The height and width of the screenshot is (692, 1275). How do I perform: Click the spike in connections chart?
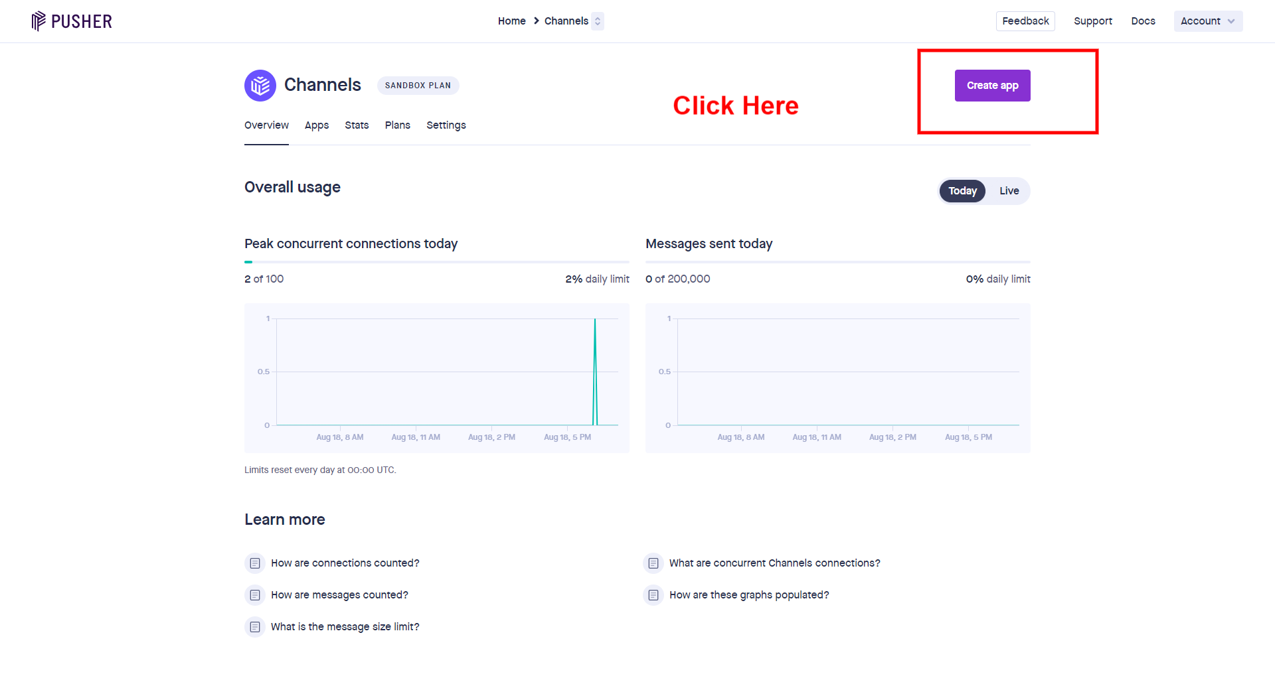coord(595,372)
